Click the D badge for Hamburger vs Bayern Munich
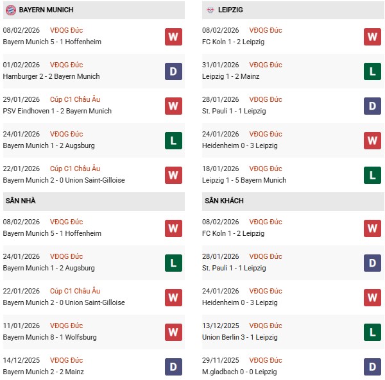The height and width of the screenshot is (380, 385). [173, 71]
